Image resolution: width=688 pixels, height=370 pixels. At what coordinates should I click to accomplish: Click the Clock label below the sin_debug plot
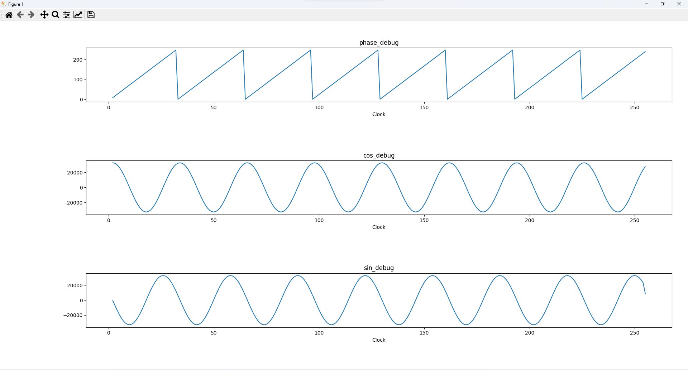(x=379, y=340)
